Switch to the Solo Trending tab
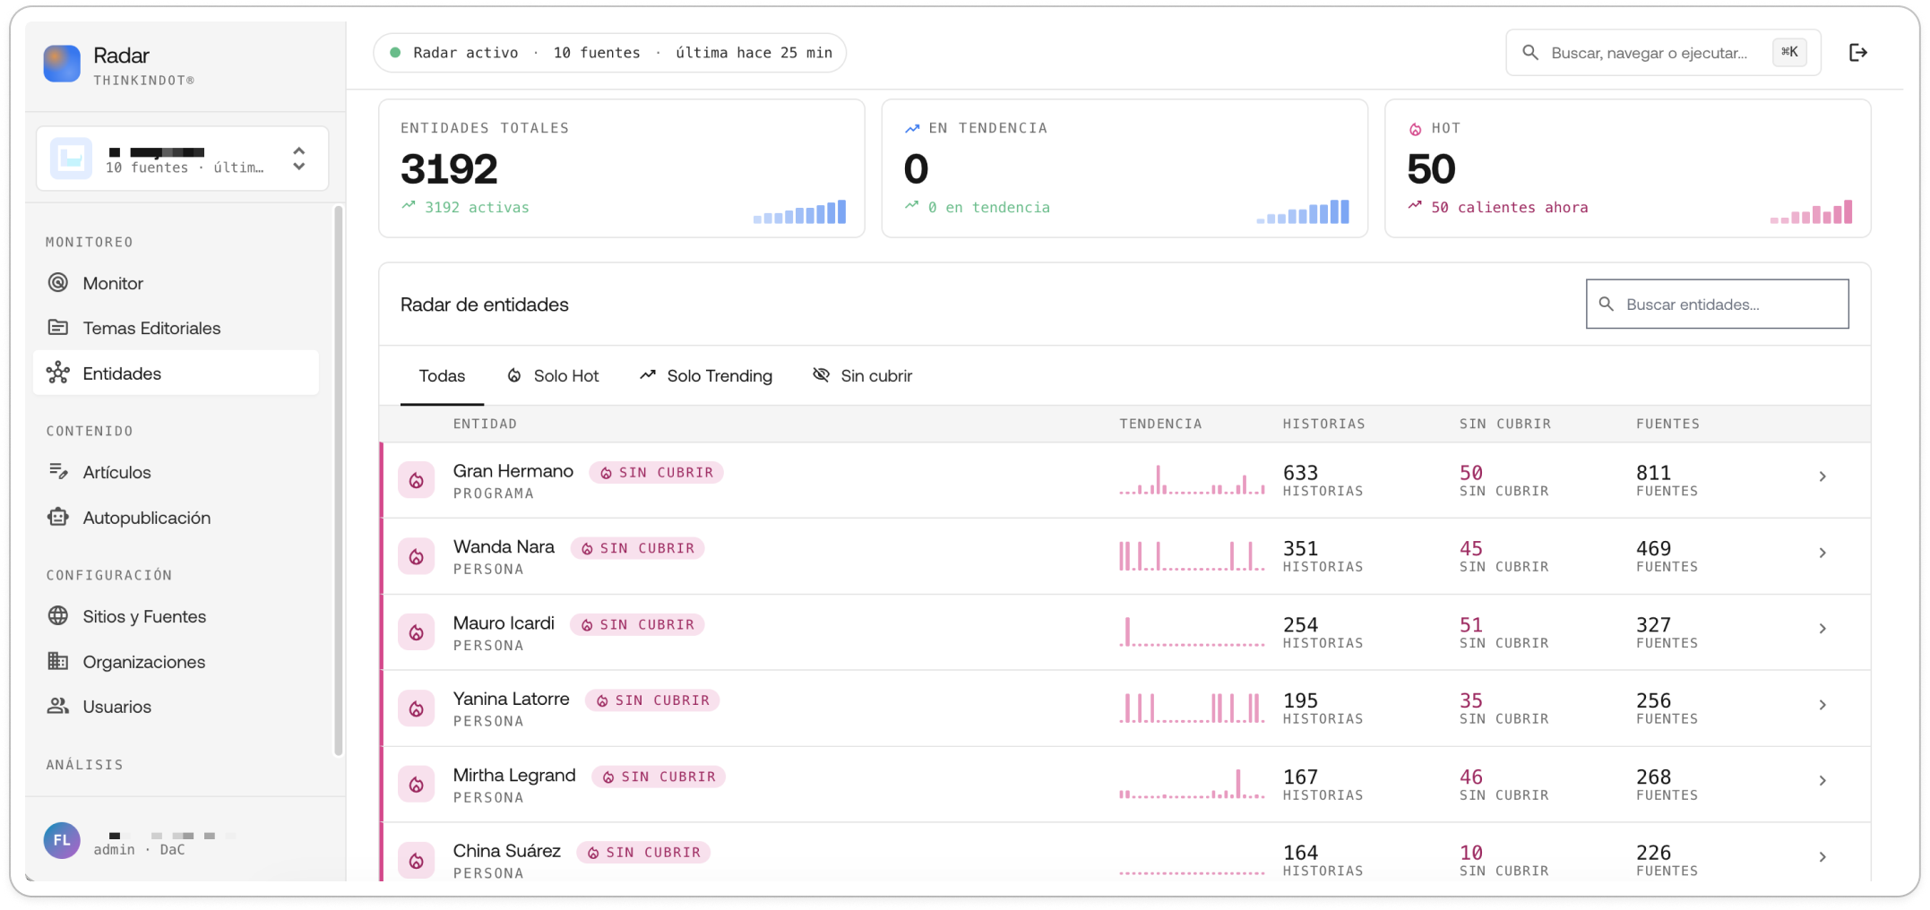 (706, 376)
